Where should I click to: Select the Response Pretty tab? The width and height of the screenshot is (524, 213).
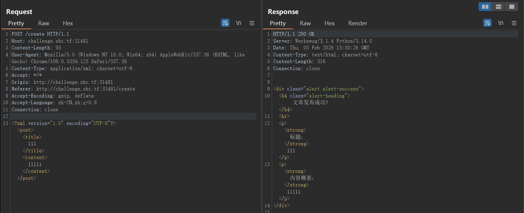(278, 23)
